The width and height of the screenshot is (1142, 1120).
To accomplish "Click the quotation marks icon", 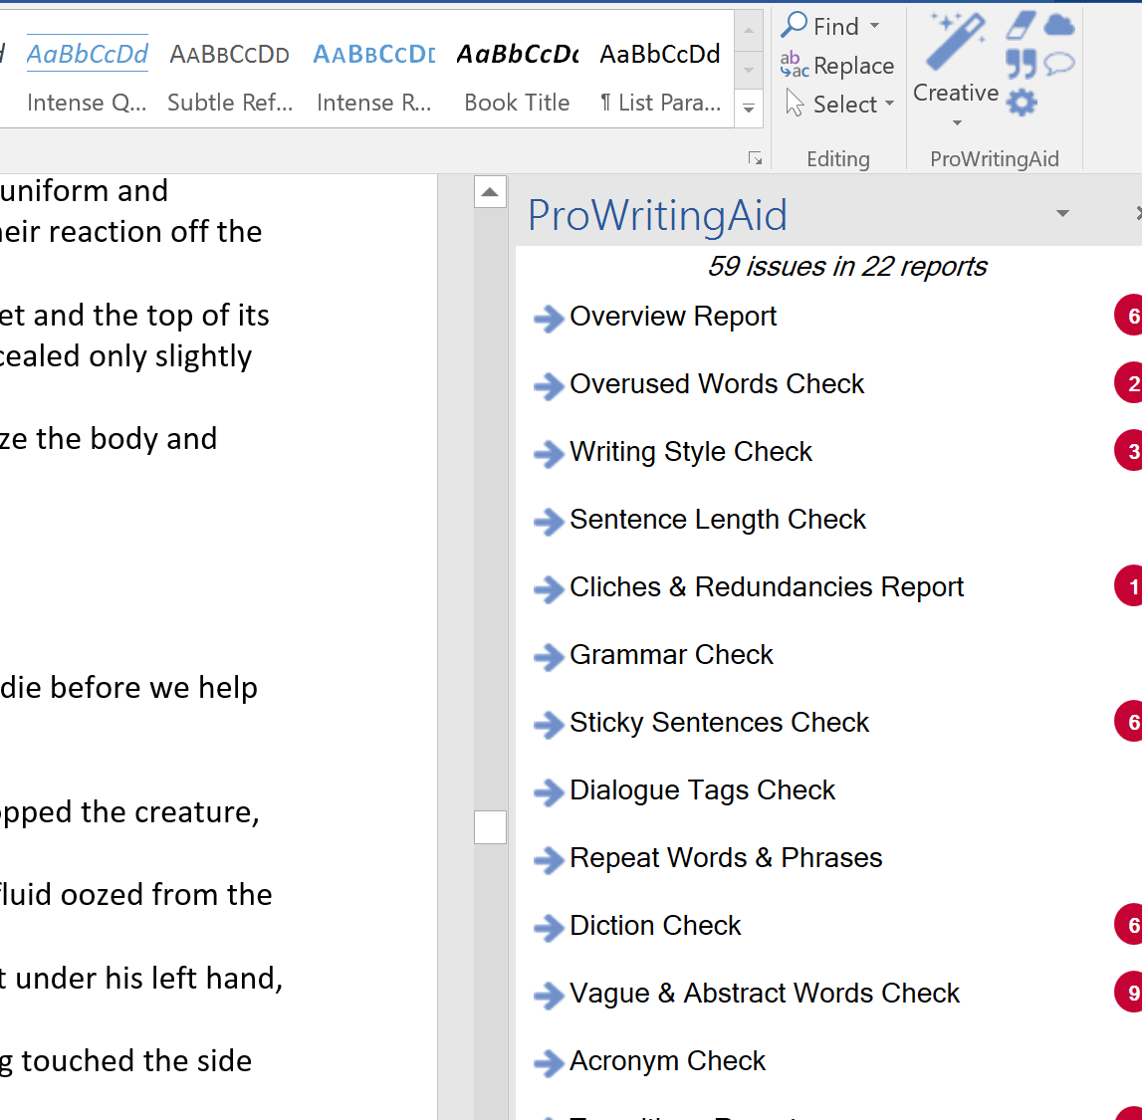I will pos(1021,64).
